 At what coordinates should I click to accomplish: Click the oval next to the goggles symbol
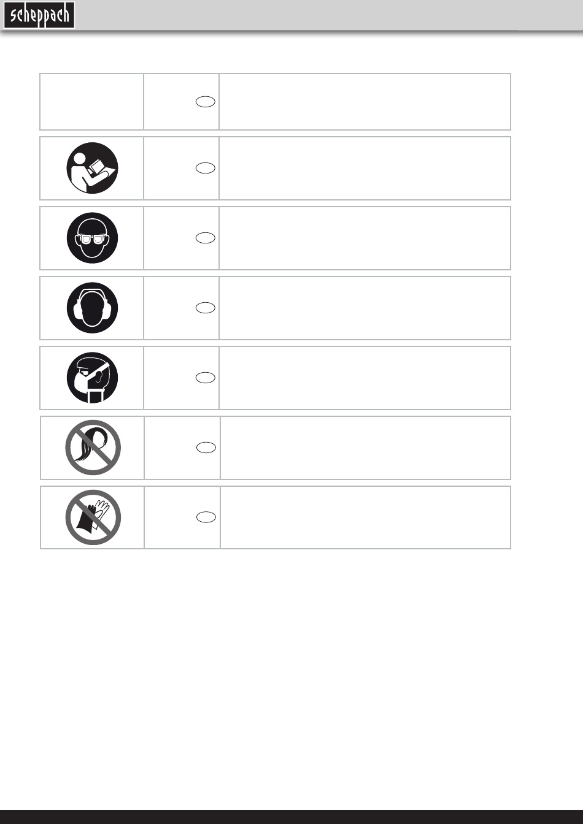point(206,238)
